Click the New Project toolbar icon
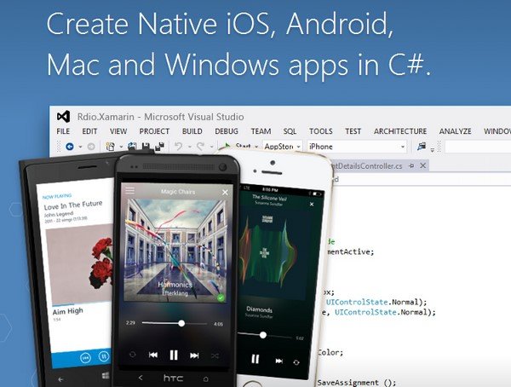Viewport: 511px width, 387px height. [x=111, y=147]
